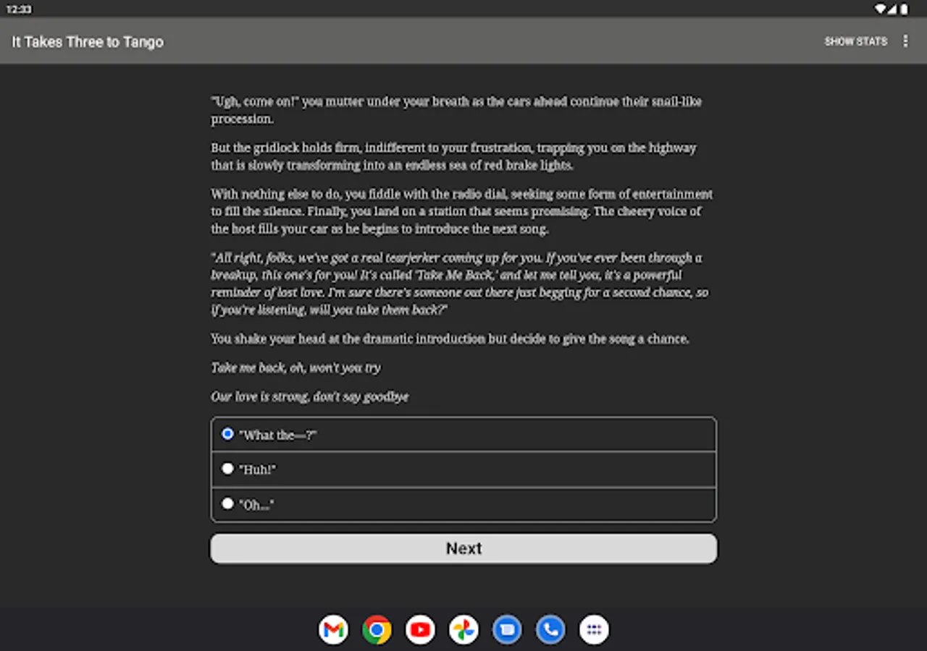927x651 pixels.
Task: Open the three-dot overflow menu
Action: click(905, 41)
